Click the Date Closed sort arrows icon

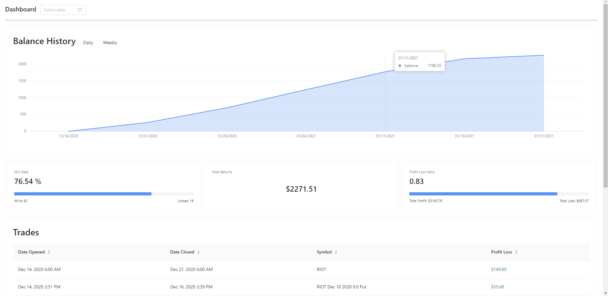(198, 252)
